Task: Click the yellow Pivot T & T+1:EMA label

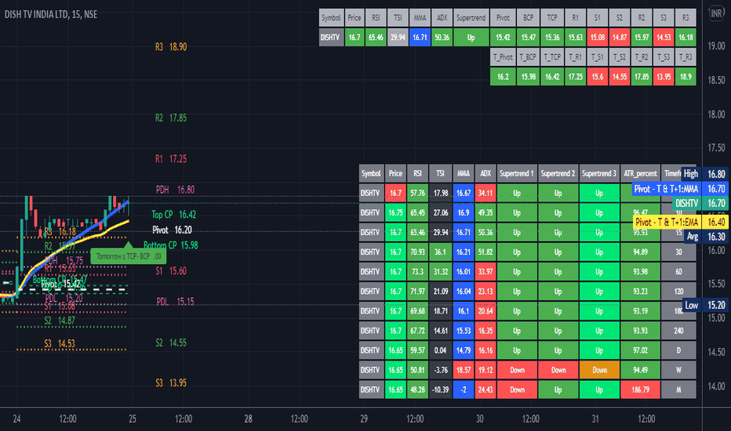Action: point(665,223)
